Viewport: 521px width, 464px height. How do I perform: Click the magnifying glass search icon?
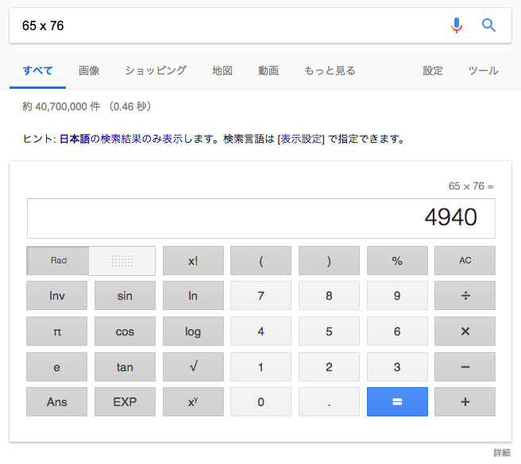(488, 25)
